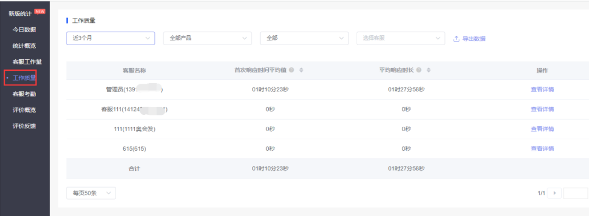This screenshot has height=216, width=589.
Task: Click the page number jump input box
Action: [x=575, y=193]
